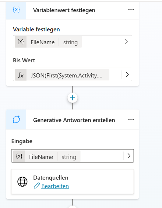Click the Generative Antworten erstellen card title

coord(74,120)
